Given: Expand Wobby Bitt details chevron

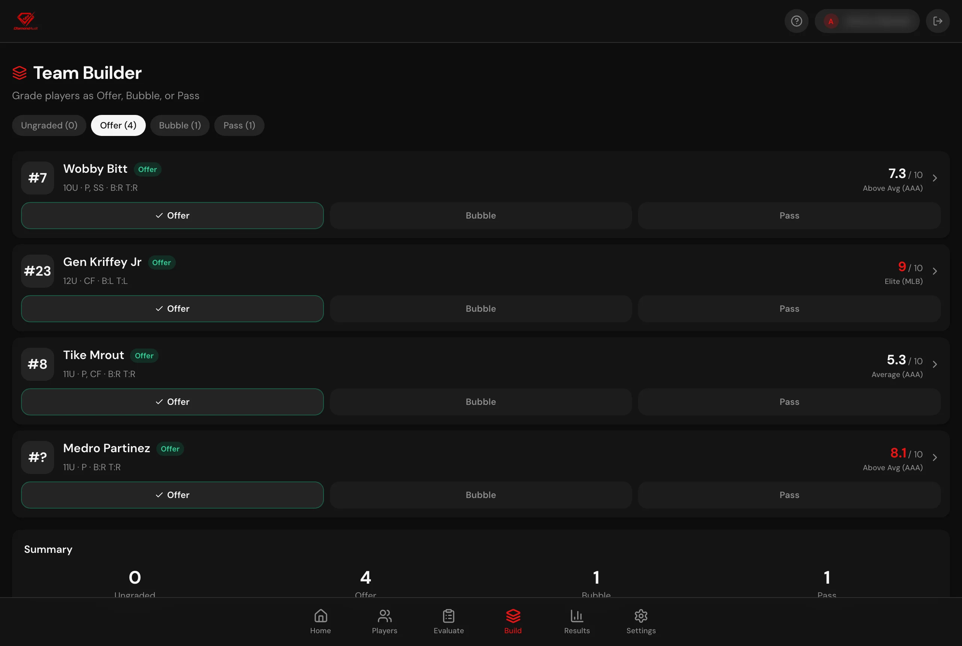Looking at the screenshot, I should click(x=935, y=178).
